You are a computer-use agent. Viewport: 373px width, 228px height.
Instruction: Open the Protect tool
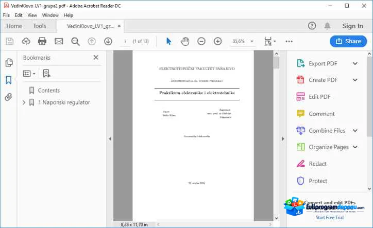(318, 181)
